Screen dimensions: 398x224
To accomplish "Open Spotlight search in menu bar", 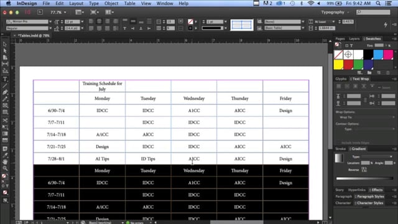I will click(x=378, y=3).
